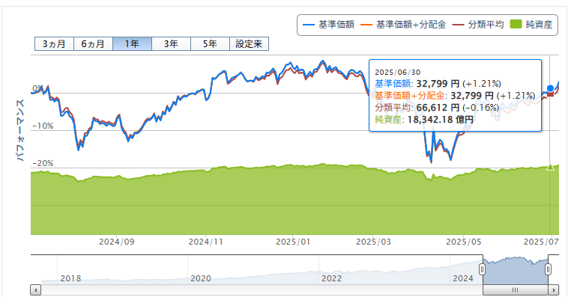The width and height of the screenshot is (574, 297).
Task: Click the -10% y-axis label
Action: pos(43,126)
